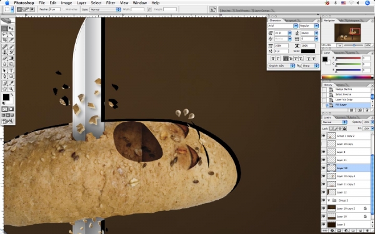Viewport: 375px width, 234px height.
Task: Select the Clone Stamp tool
Action: pos(4,52)
